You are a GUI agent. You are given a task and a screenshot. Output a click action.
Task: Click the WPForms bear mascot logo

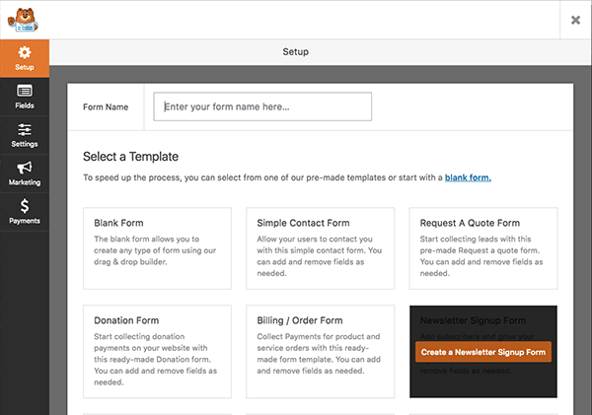24,19
